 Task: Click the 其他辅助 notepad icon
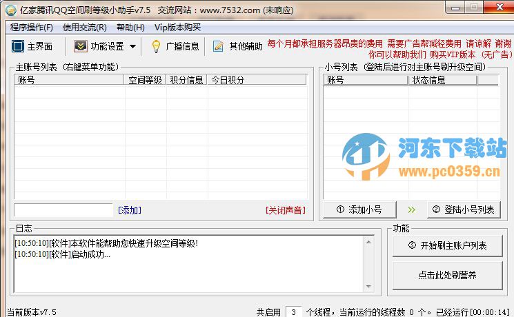click(218, 46)
